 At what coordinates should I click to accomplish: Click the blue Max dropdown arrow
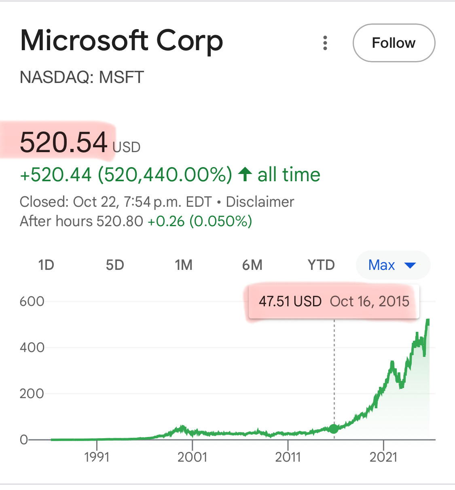(x=410, y=265)
